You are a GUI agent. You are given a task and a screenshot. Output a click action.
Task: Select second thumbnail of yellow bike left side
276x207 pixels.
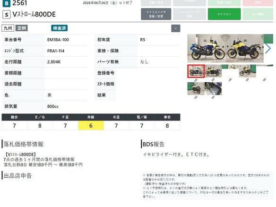coord(213,71)
